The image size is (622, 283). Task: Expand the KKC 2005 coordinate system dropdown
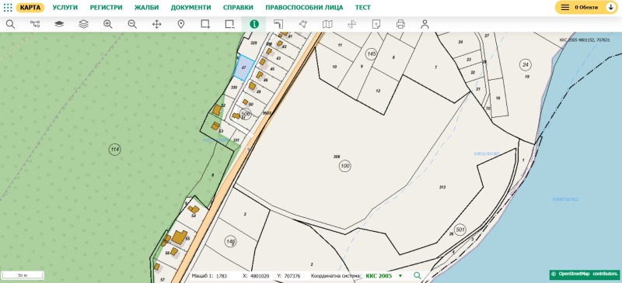pos(400,276)
